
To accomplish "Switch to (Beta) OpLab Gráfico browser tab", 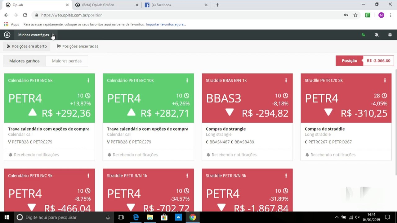I will [107, 5].
